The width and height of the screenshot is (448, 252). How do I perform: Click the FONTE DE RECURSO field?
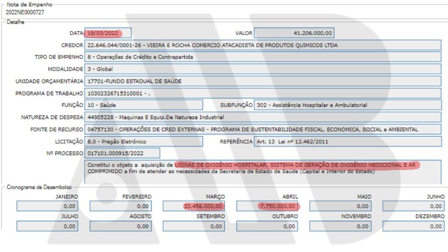263,129
